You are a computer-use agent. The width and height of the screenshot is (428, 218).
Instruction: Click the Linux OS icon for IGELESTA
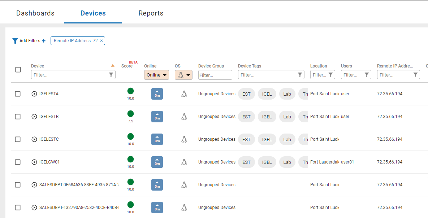pos(184,94)
